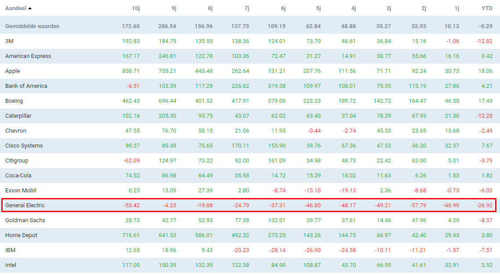Click Home Depot's 7j value 492.32

[x=240, y=235]
